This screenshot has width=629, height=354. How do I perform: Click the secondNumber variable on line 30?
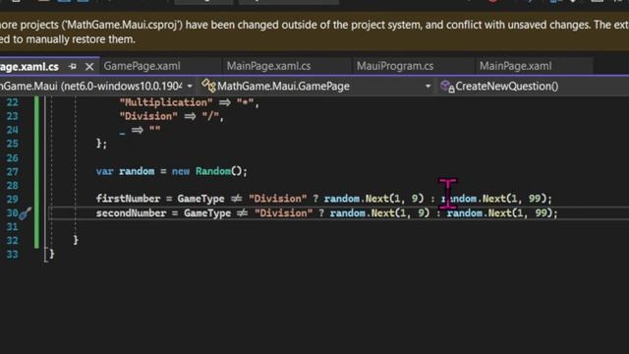pyautogui.click(x=131, y=213)
